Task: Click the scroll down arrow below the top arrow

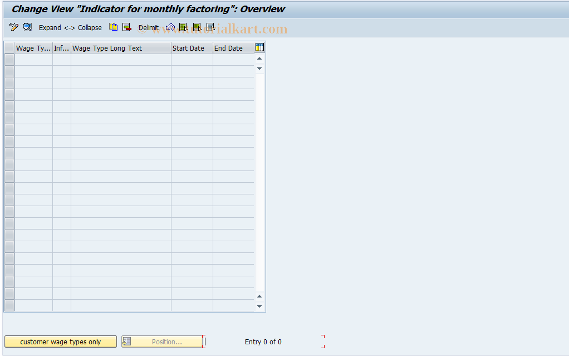Action: click(259, 69)
